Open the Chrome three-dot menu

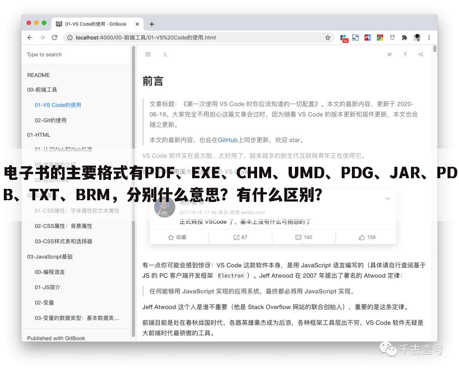coord(429,37)
